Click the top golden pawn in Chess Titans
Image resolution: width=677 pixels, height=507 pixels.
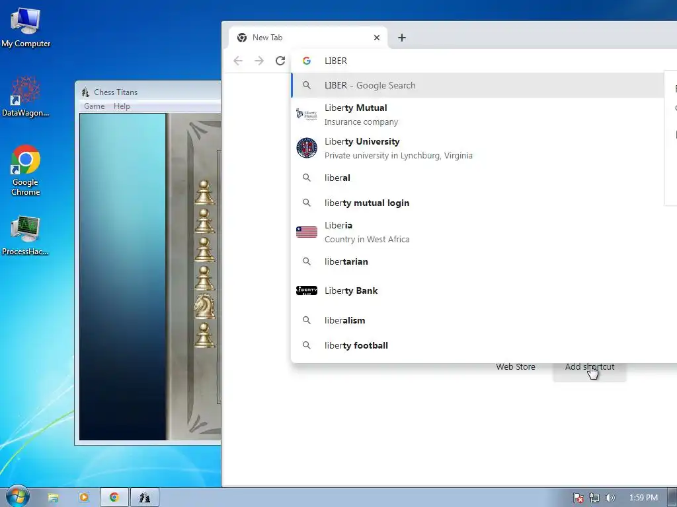click(204, 192)
